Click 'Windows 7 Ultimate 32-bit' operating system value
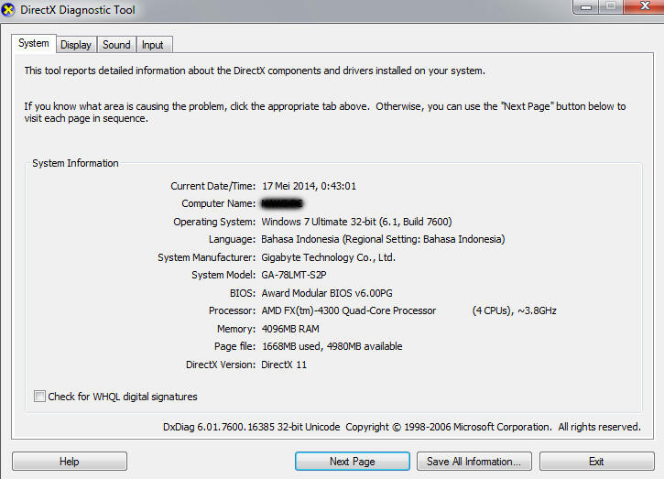Image resolution: width=664 pixels, height=479 pixels. 356,222
